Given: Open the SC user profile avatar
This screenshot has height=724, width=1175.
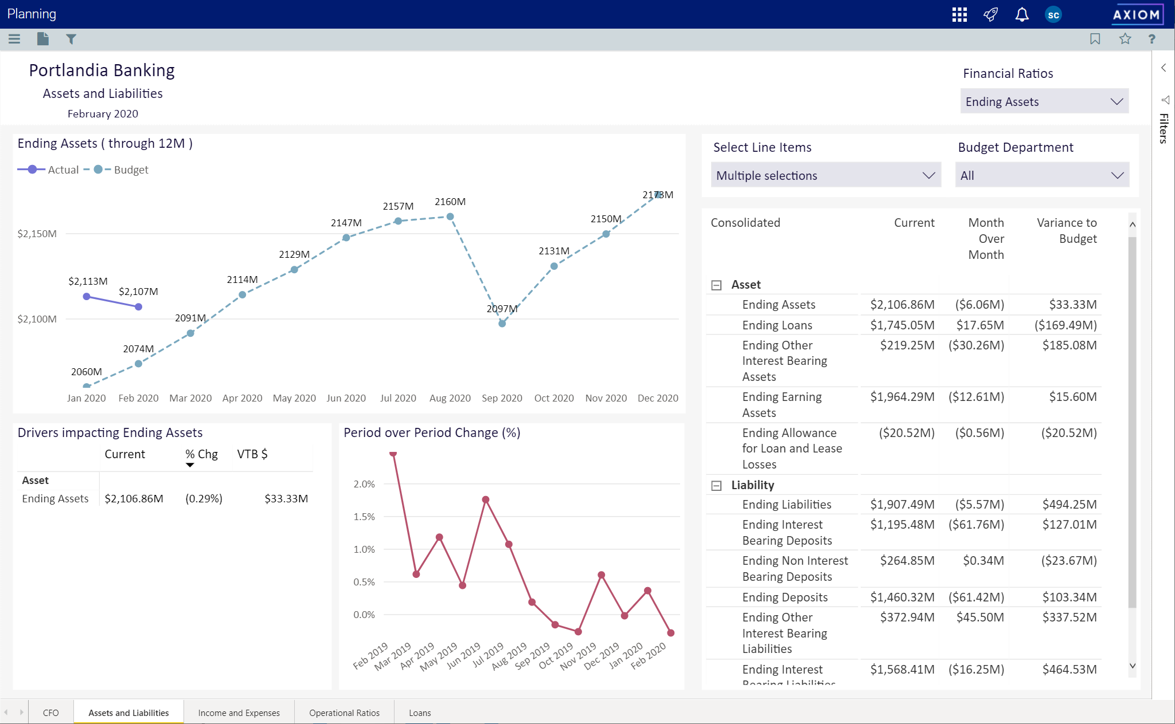Looking at the screenshot, I should tap(1053, 15).
